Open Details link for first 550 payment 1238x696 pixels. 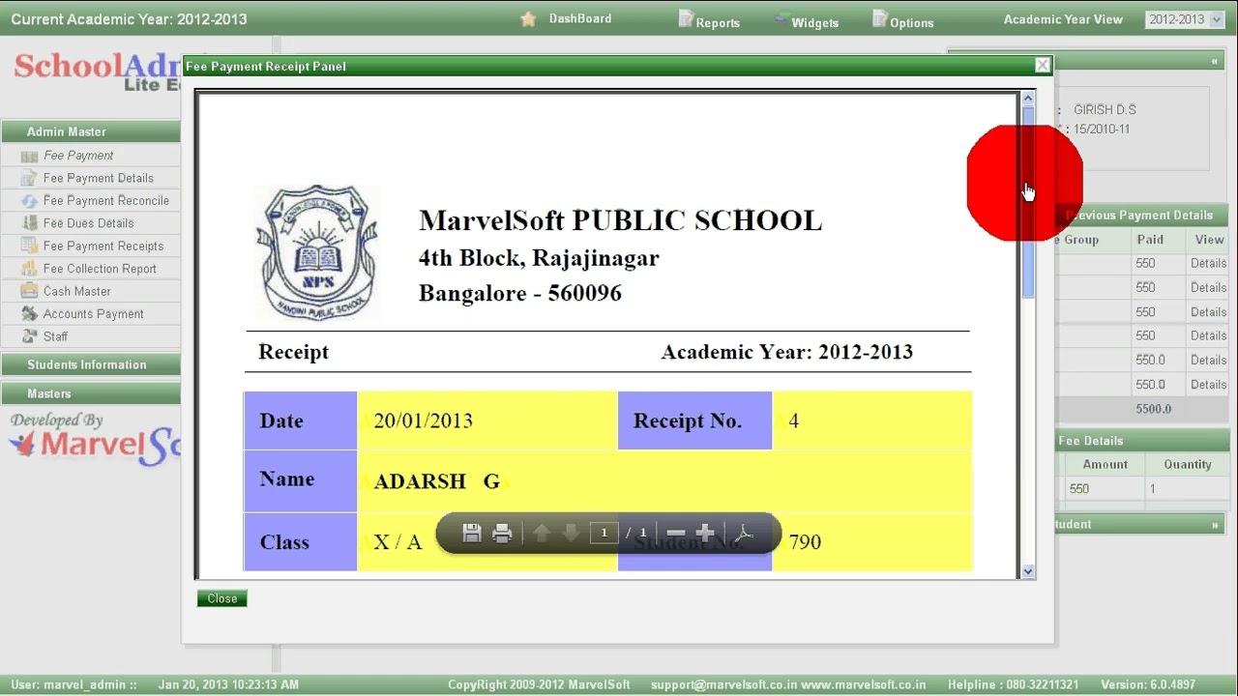tap(1208, 263)
